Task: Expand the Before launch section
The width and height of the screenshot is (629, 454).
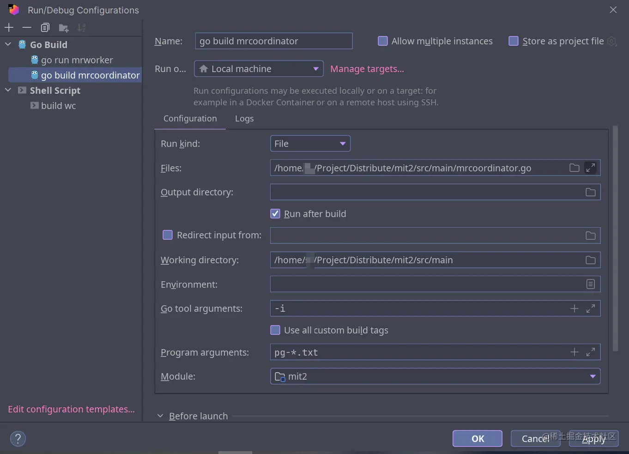Action: coord(160,416)
